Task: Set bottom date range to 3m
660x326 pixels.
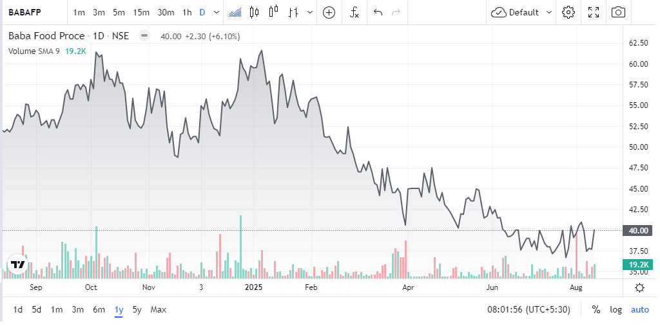Action: point(77,310)
